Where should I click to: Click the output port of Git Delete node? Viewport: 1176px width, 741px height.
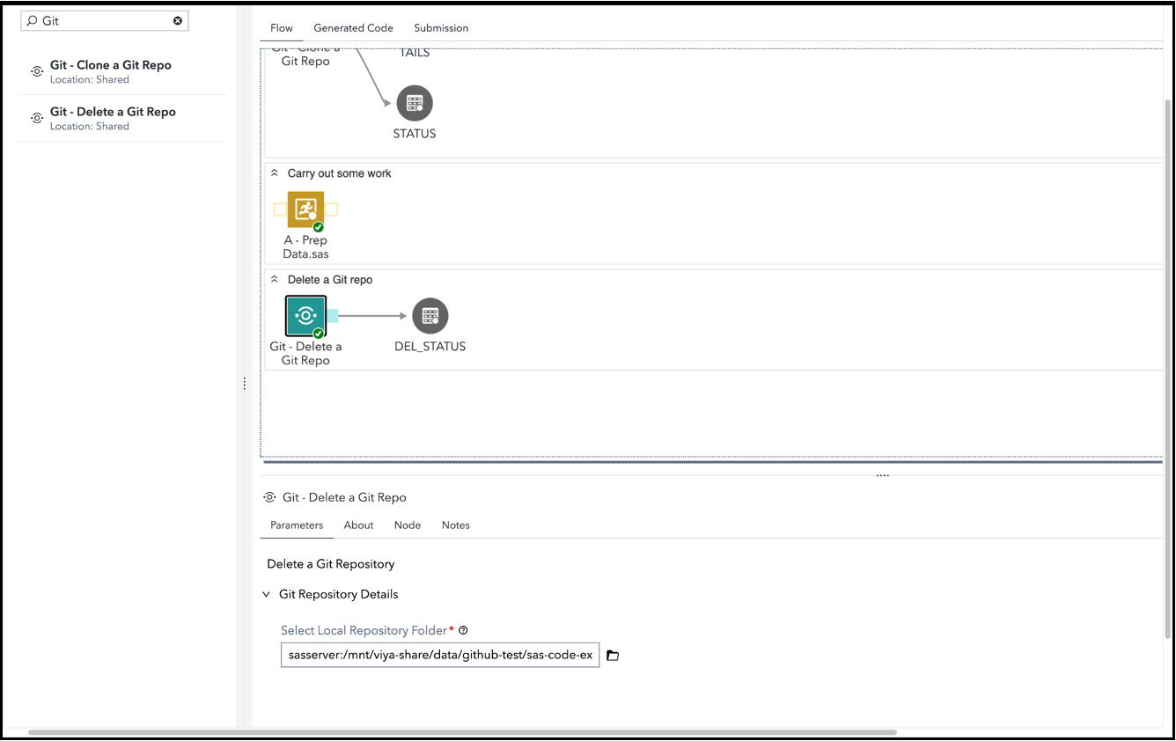(x=333, y=316)
